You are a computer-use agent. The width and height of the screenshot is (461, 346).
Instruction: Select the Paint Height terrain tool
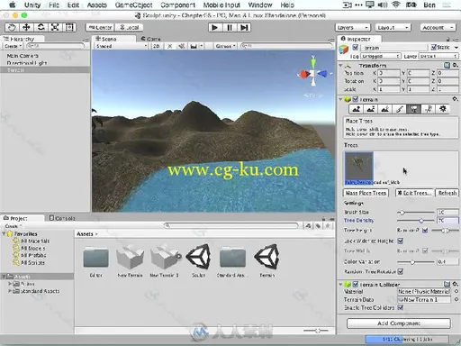click(371, 109)
